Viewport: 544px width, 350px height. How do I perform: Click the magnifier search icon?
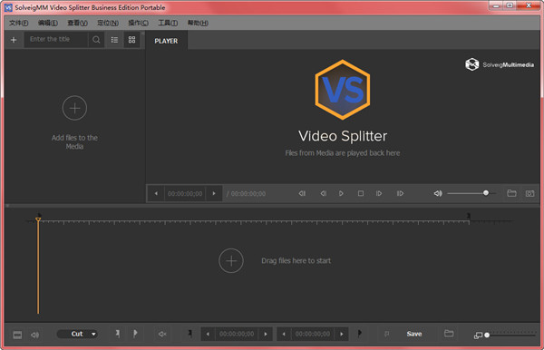(x=96, y=40)
